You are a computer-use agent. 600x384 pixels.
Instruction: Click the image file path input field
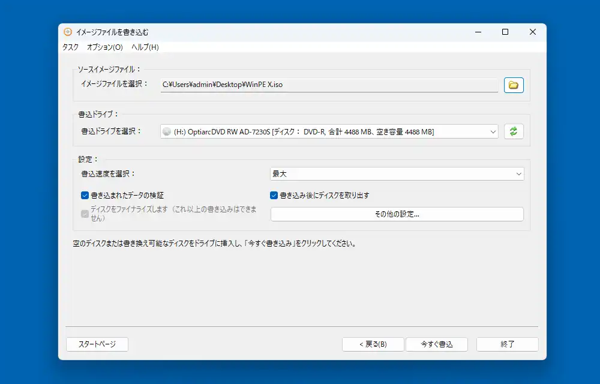pos(329,85)
